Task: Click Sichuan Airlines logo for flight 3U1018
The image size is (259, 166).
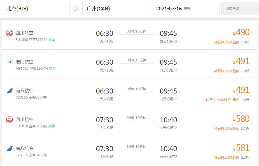Action: 10,120
